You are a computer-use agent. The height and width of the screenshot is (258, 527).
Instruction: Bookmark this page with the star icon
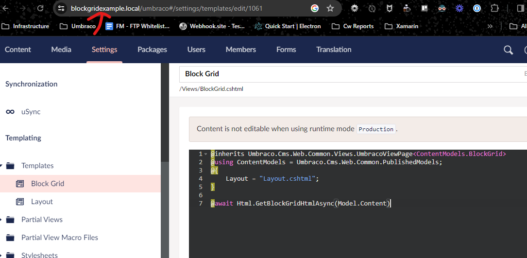click(x=330, y=8)
